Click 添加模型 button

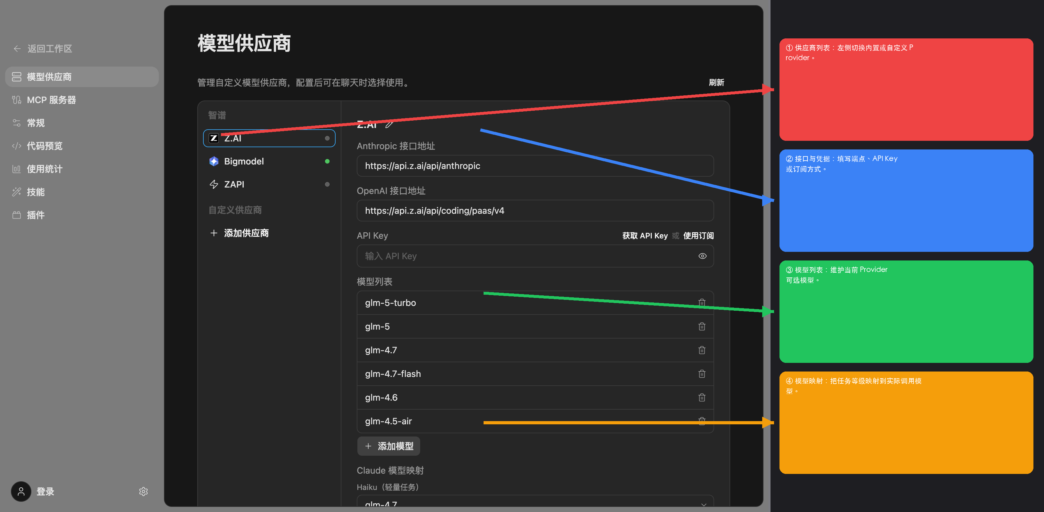coord(389,446)
